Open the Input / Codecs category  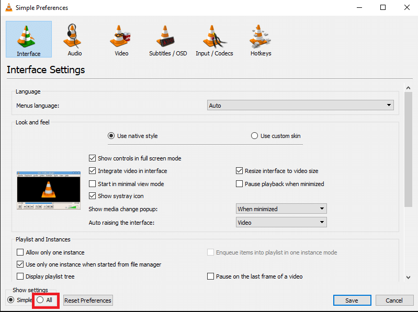(x=214, y=39)
